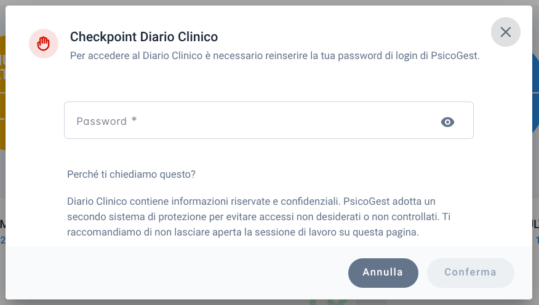Click the 'Perché ti chiediamo questo?' heading
The width and height of the screenshot is (539, 305).
(x=131, y=174)
